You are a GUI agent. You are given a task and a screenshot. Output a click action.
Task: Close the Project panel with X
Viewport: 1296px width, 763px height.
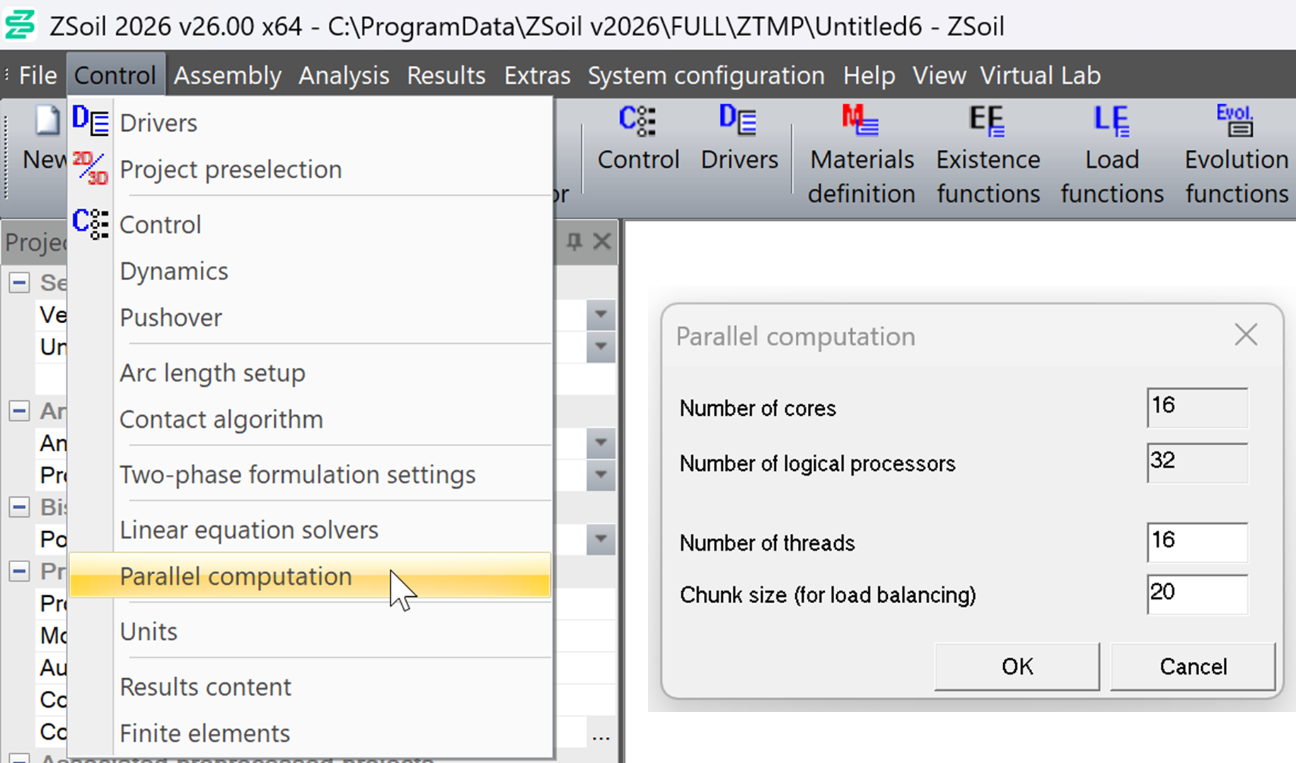(x=602, y=242)
